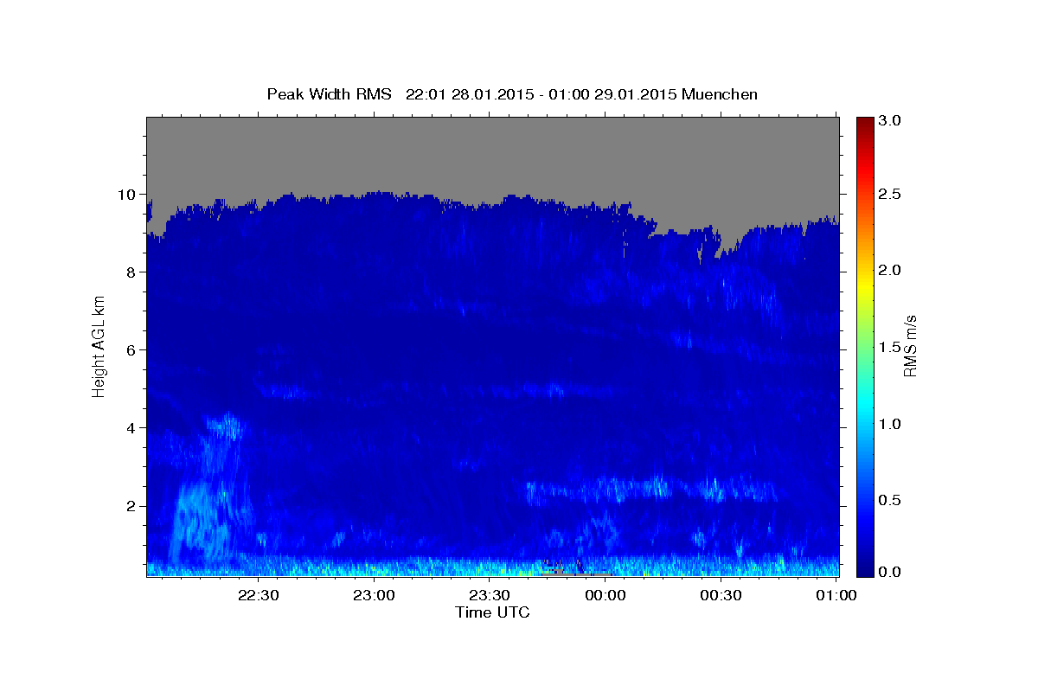Click the '00:00' time tick label
Image resolution: width=1038 pixels, height=692 pixels.
[605, 595]
